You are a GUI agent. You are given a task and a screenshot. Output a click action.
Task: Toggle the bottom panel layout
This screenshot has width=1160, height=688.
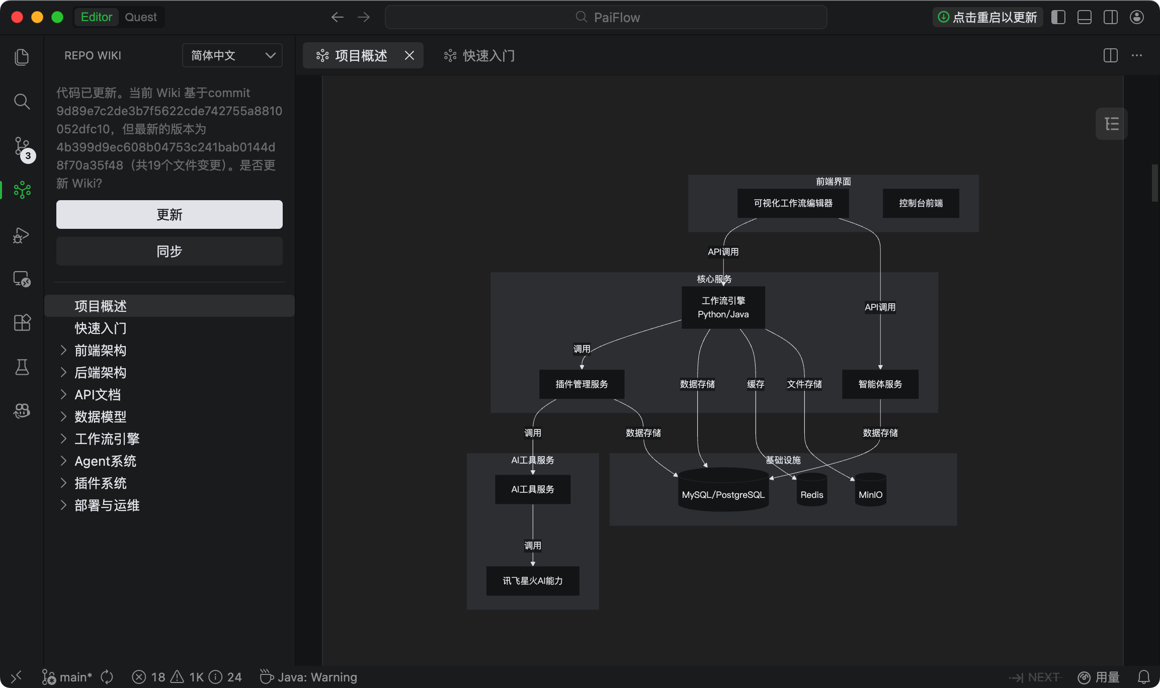point(1085,17)
